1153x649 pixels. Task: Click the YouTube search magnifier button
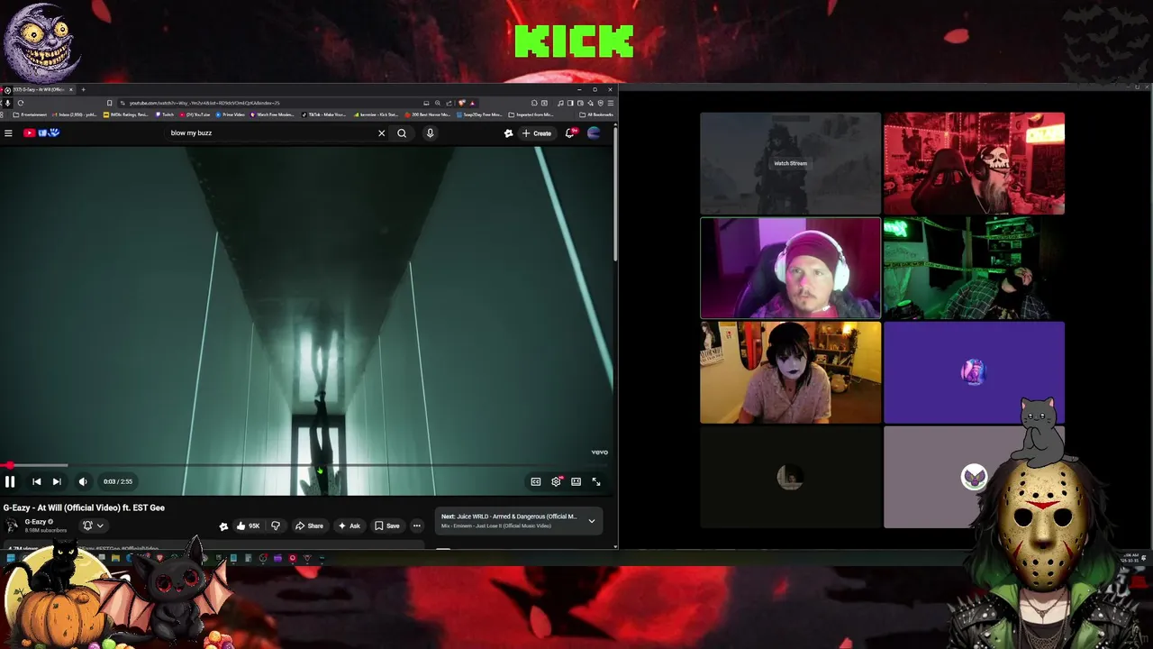402,133
